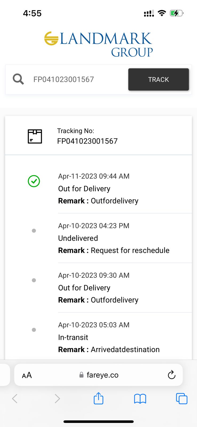
Task: Go forward with Safari forward arrow
Action: (x=57, y=399)
